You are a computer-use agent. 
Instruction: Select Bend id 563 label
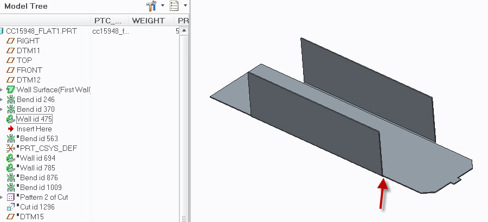pos(39,138)
